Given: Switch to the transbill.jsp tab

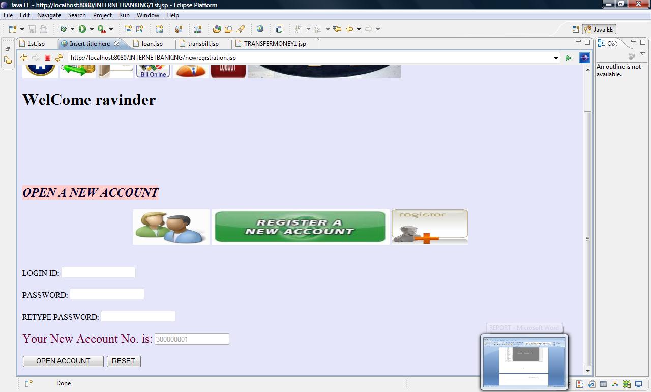Looking at the screenshot, I should pyautogui.click(x=203, y=44).
